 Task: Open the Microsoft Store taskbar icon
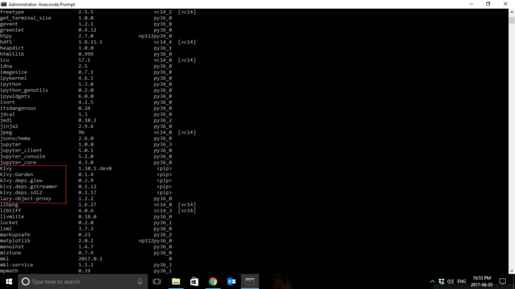point(194,282)
